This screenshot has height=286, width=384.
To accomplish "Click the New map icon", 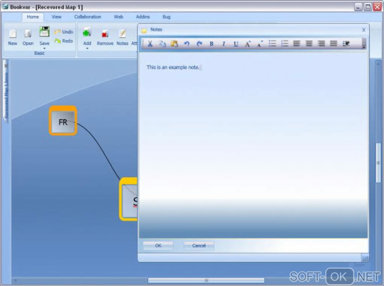I will click(x=12, y=34).
